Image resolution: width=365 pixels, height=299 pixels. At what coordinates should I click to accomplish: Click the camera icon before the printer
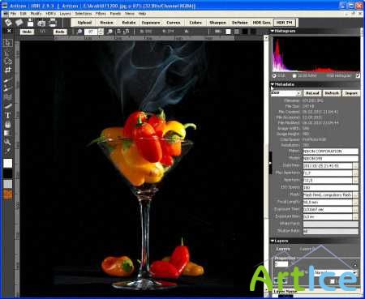click(41, 23)
